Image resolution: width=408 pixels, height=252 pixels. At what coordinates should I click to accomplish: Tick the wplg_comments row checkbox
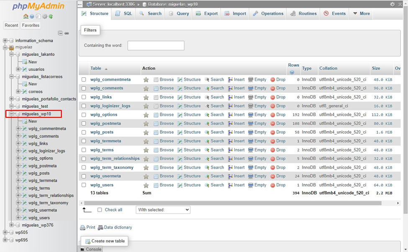point(84,88)
